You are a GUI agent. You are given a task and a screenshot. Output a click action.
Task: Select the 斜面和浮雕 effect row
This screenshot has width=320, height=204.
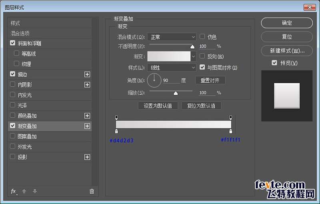point(50,44)
